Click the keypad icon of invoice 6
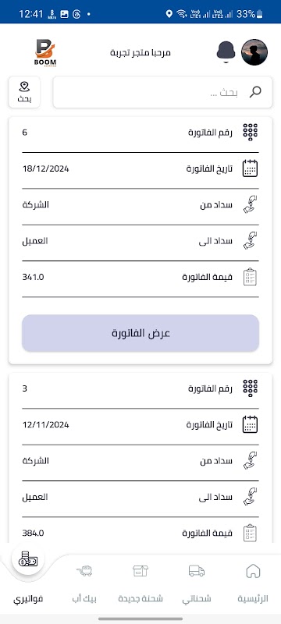The width and height of the screenshot is (281, 624). click(250, 132)
